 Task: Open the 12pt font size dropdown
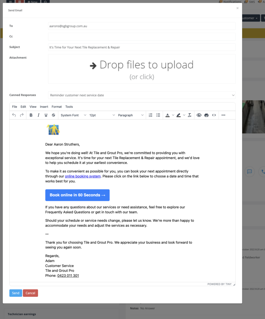(102, 115)
